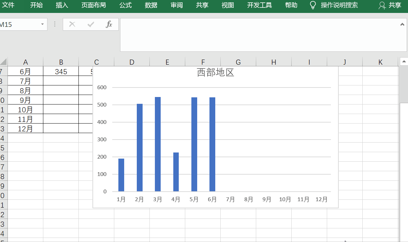Viewport: 408px width, 242px height.
Task: Click the Insert Function fx icon
Action: point(109,24)
